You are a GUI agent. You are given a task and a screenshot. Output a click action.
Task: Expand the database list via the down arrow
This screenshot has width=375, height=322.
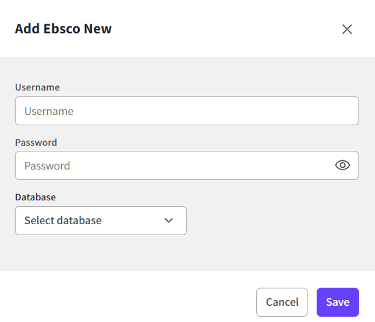tap(169, 221)
